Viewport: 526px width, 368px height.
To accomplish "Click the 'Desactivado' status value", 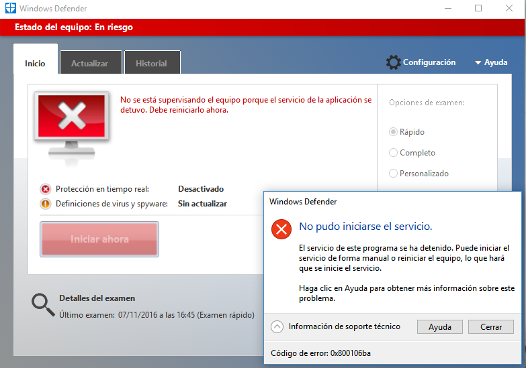I will coord(201,189).
